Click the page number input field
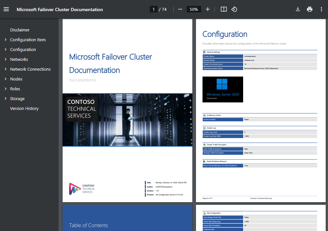The image size is (328, 231). click(153, 9)
